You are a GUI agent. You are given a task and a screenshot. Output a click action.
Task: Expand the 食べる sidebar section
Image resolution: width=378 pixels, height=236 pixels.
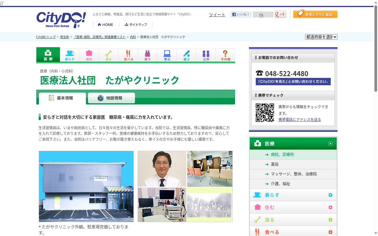pos(293,232)
